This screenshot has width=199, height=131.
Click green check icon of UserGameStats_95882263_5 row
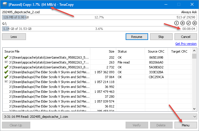(x=6, y=57)
